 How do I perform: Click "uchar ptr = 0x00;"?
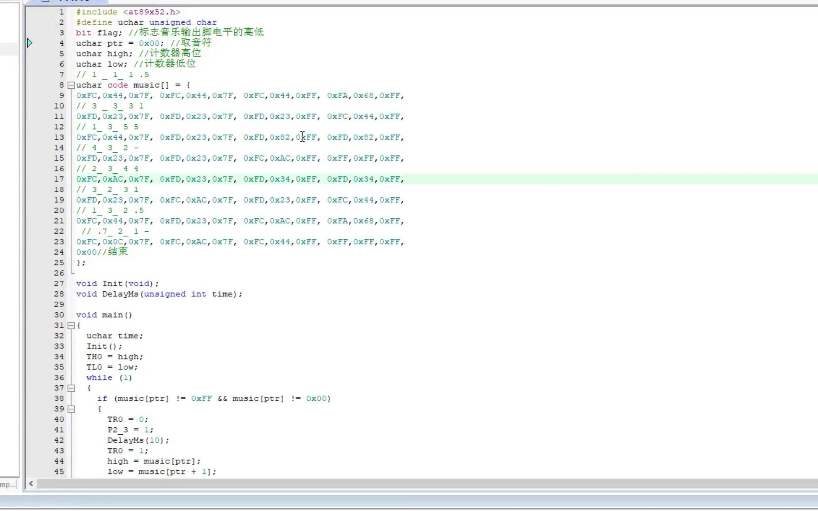coord(120,43)
